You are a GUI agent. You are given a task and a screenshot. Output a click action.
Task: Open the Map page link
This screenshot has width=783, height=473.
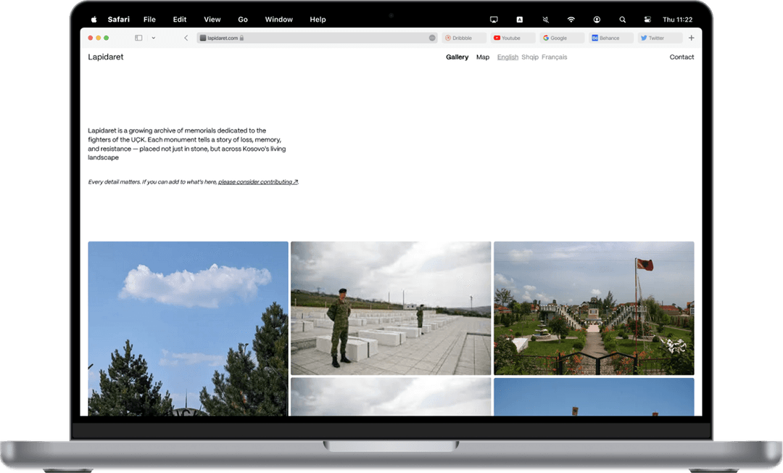(x=483, y=57)
